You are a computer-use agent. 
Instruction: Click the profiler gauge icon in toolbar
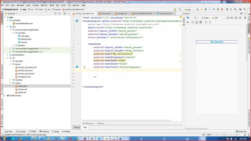tap(214, 9)
